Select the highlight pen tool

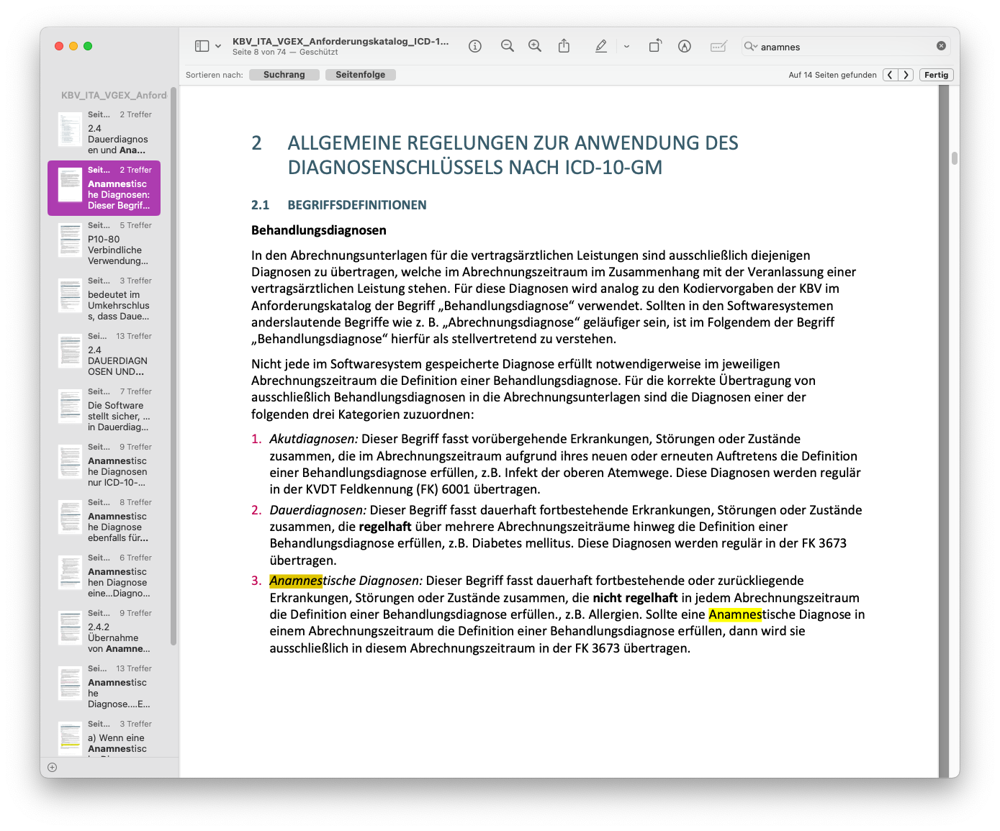[601, 46]
